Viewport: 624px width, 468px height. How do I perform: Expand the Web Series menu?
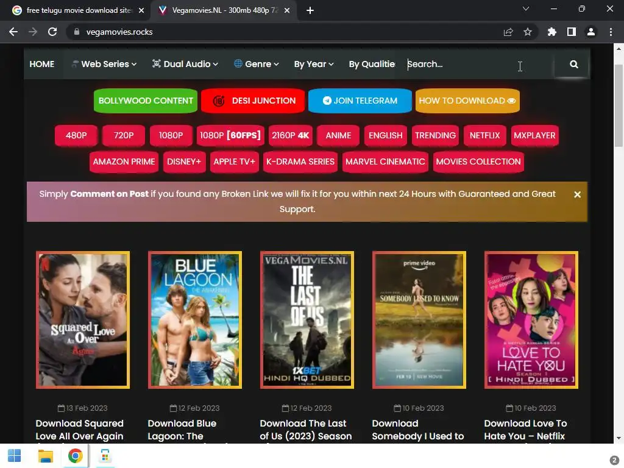tap(105, 64)
